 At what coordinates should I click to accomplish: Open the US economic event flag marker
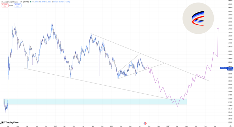(x=145, y=123)
